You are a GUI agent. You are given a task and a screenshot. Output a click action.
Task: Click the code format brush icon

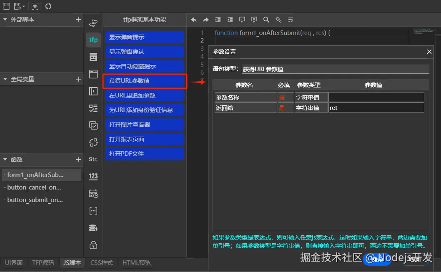[278, 20]
